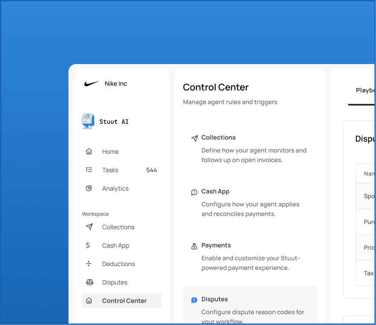Click the 'Pric' row in the table

point(365,247)
